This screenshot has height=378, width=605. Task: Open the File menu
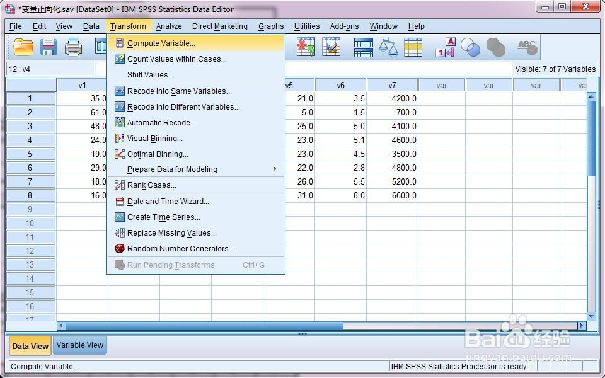point(15,26)
